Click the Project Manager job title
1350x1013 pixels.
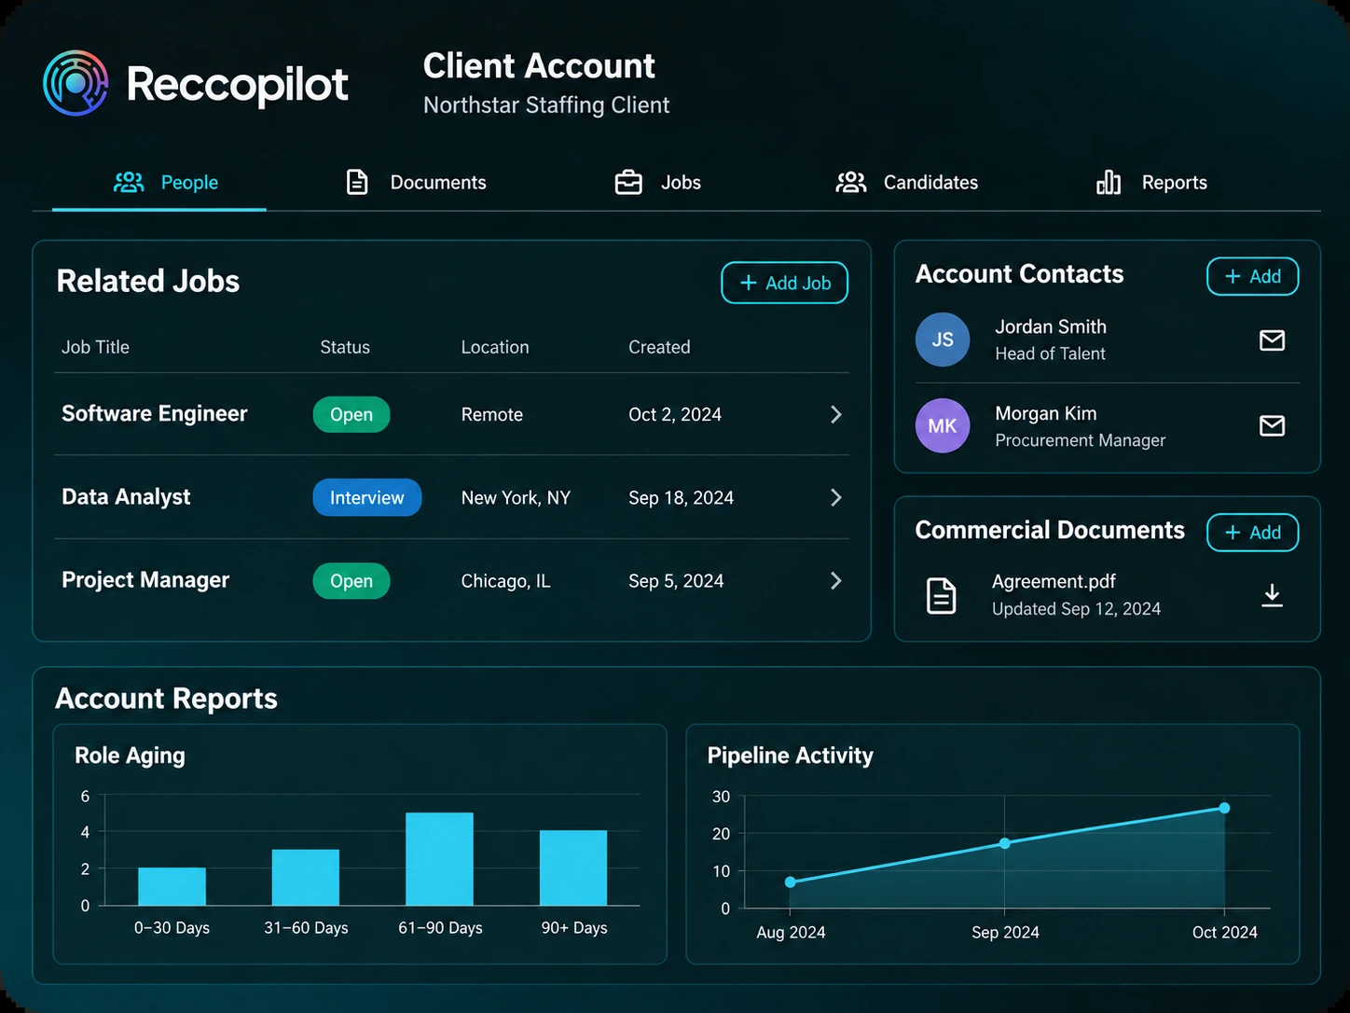tap(145, 579)
